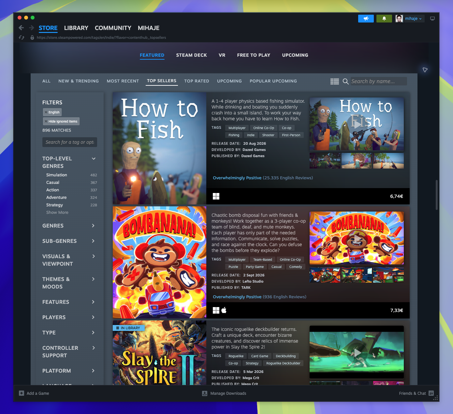Expand the Genres filter section

(93, 226)
